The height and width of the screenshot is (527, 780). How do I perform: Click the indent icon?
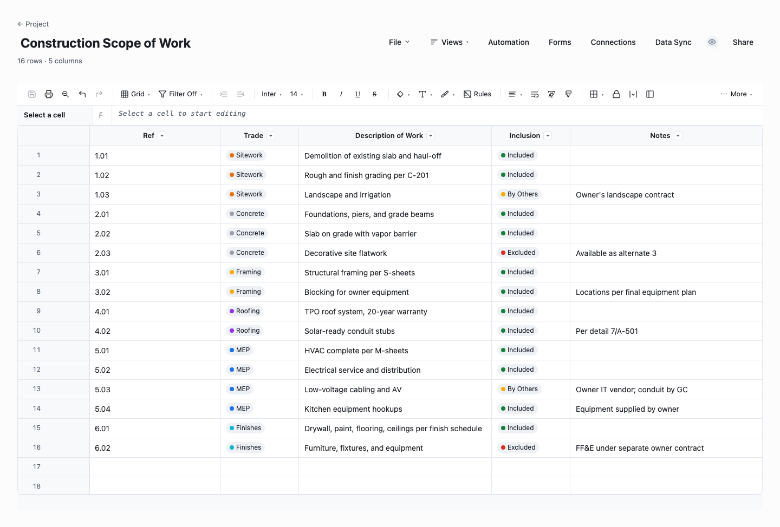pyautogui.click(x=224, y=94)
